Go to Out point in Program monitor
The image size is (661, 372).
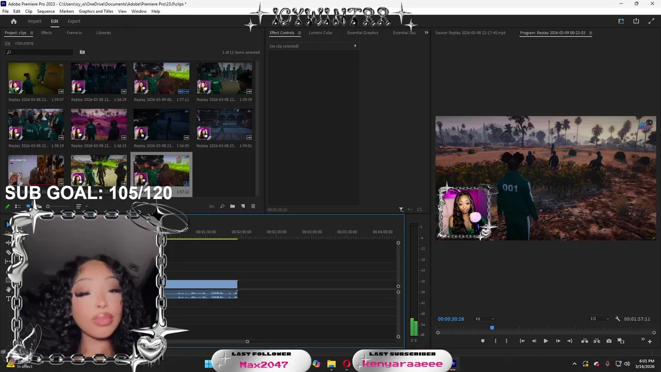[x=570, y=341]
